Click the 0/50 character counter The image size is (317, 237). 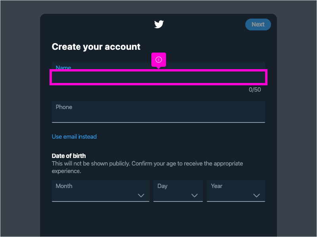(x=255, y=89)
